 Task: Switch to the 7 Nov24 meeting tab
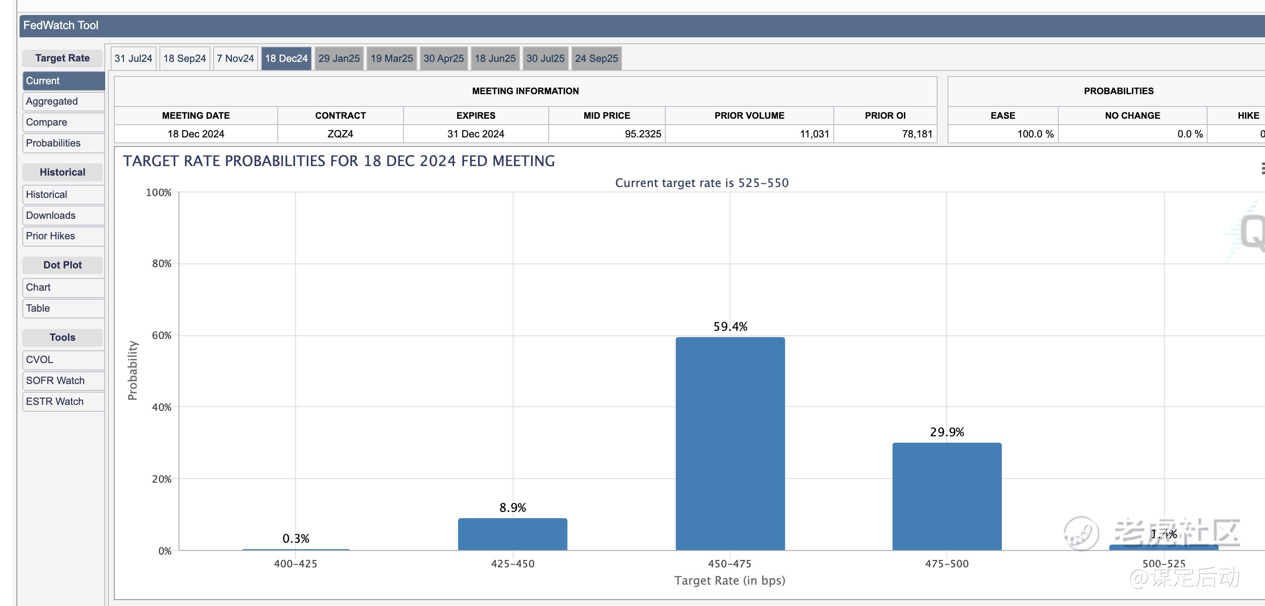click(x=235, y=58)
